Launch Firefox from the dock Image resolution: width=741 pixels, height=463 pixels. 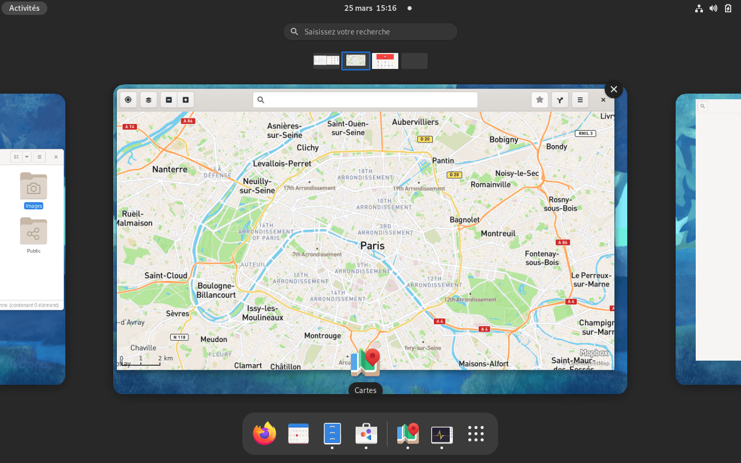264,434
